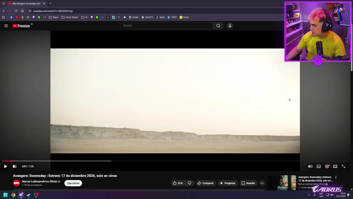Go back in the browser
353x199 pixels.
4,11
